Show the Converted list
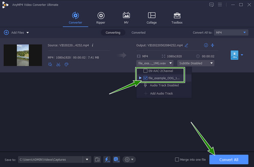 click(138, 33)
